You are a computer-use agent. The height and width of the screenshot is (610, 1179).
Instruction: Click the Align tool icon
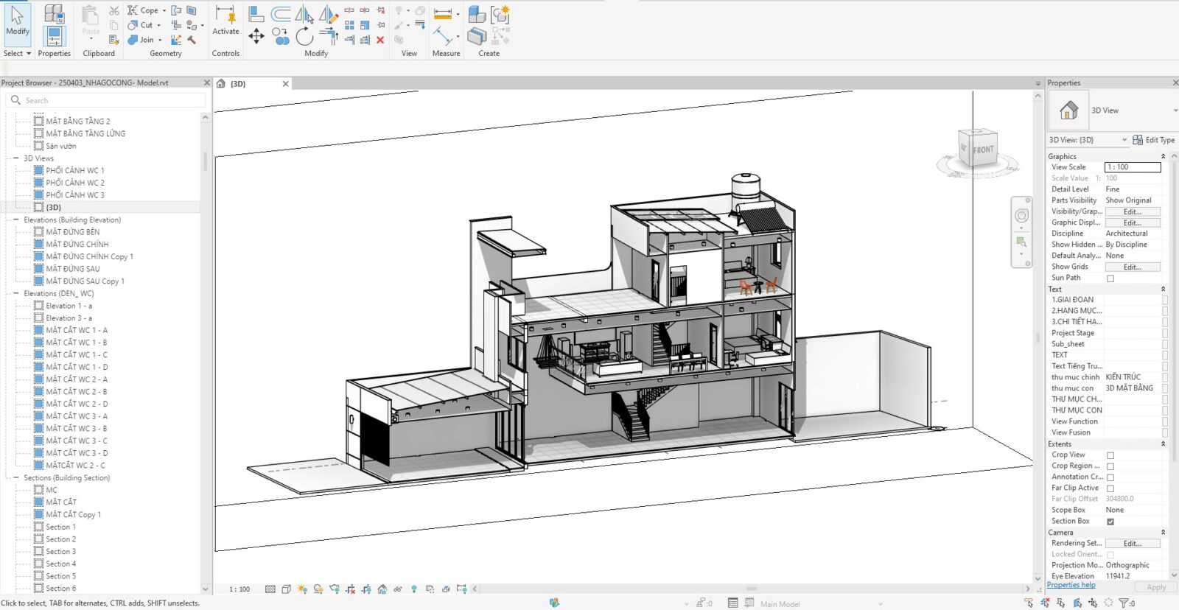(x=256, y=14)
